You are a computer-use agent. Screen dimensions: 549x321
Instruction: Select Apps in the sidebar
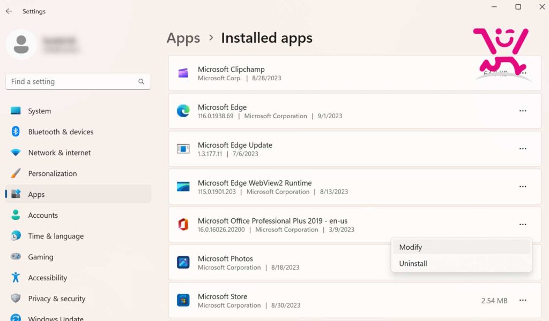point(78,194)
